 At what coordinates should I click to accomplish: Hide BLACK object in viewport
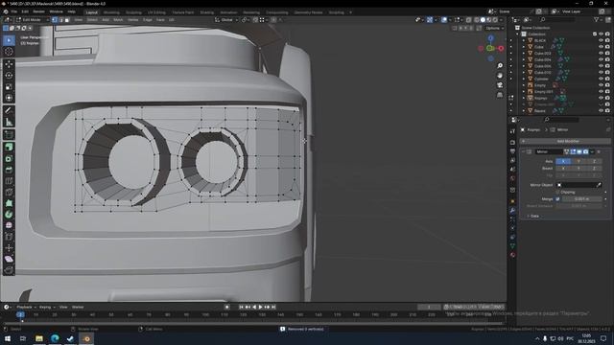pos(601,40)
